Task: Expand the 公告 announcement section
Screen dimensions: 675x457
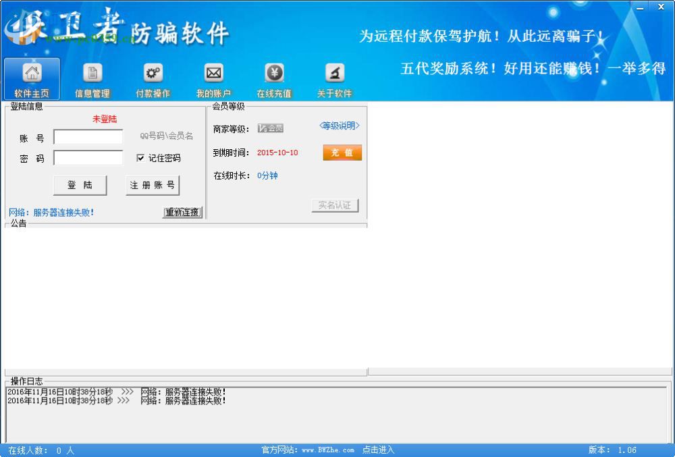Action: pos(18,225)
